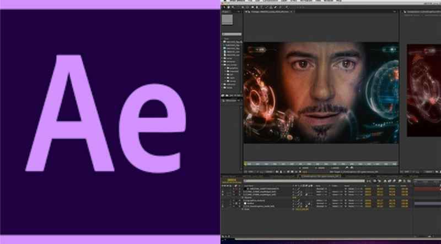Image resolution: width=441 pixels, height=244 pixels.
Task: Select the Hand tool in toolbar
Action: tap(228, 8)
